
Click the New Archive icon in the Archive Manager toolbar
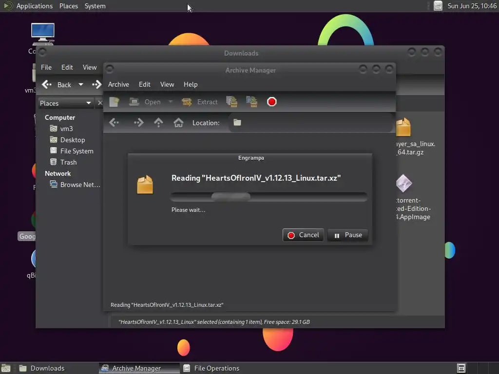point(114,102)
